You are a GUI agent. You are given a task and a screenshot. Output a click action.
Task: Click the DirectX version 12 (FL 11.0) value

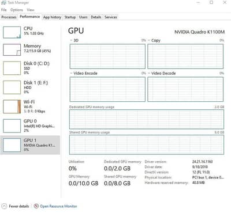(201, 172)
